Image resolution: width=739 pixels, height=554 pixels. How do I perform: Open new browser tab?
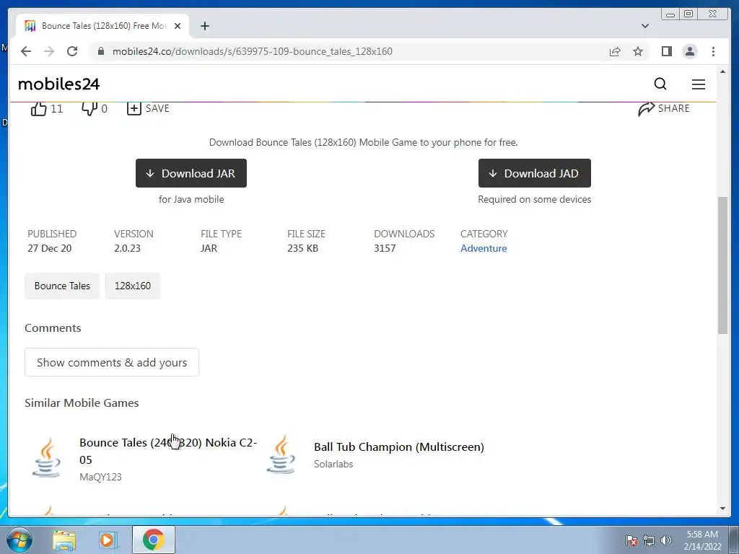pyautogui.click(x=204, y=26)
